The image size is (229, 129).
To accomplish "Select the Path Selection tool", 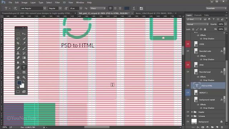I will (x=18, y=72).
